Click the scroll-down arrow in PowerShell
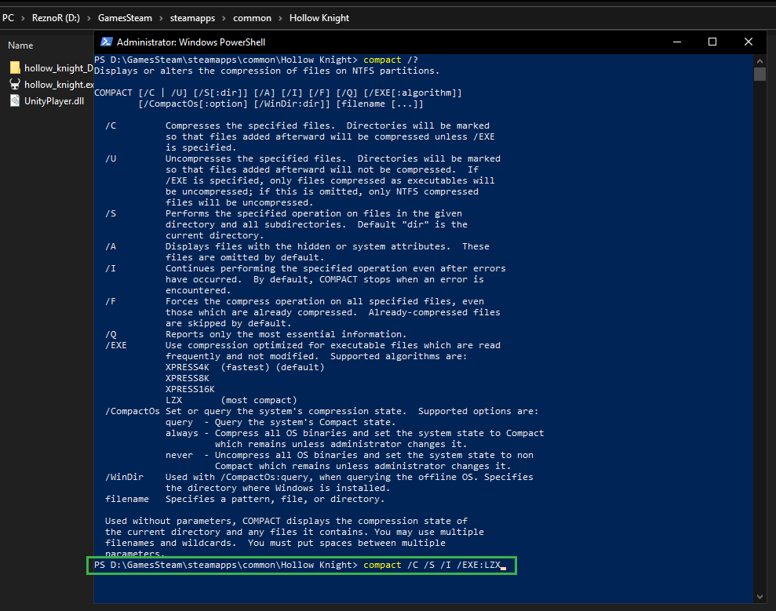The height and width of the screenshot is (611, 776). click(x=760, y=597)
